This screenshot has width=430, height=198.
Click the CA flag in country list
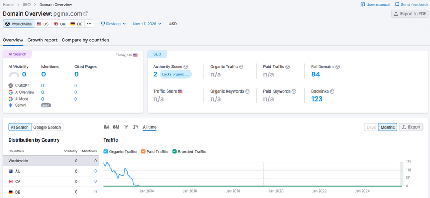tap(11, 182)
